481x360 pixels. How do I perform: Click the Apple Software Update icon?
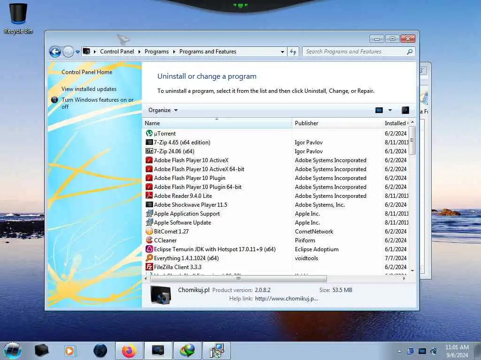[149, 222]
